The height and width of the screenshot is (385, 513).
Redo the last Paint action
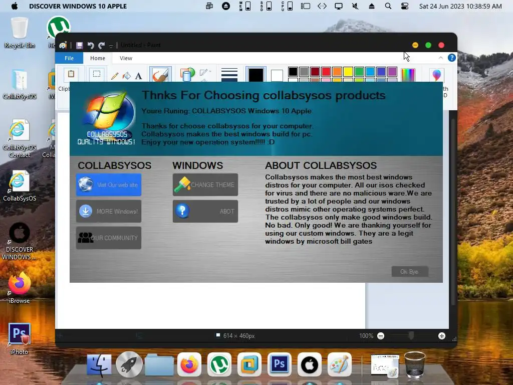101,45
